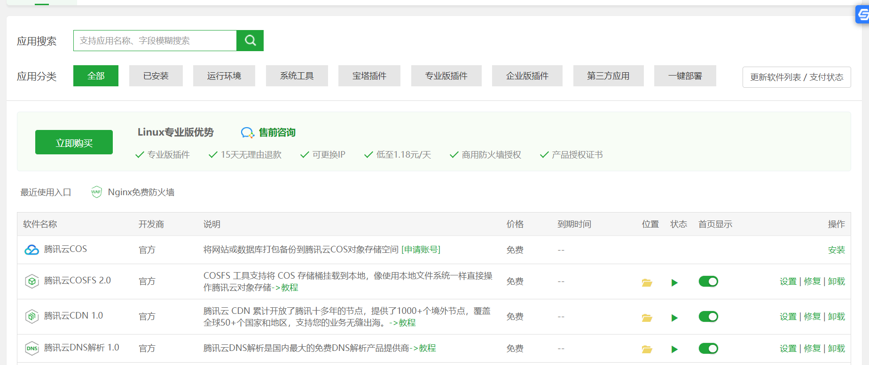Click 设置 for 腾讯云DNS解析 1.0
This screenshot has width=869, height=365.
coord(788,349)
